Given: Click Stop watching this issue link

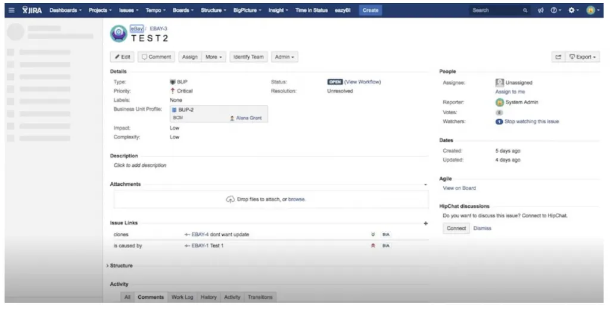Looking at the screenshot, I should pos(532,121).
